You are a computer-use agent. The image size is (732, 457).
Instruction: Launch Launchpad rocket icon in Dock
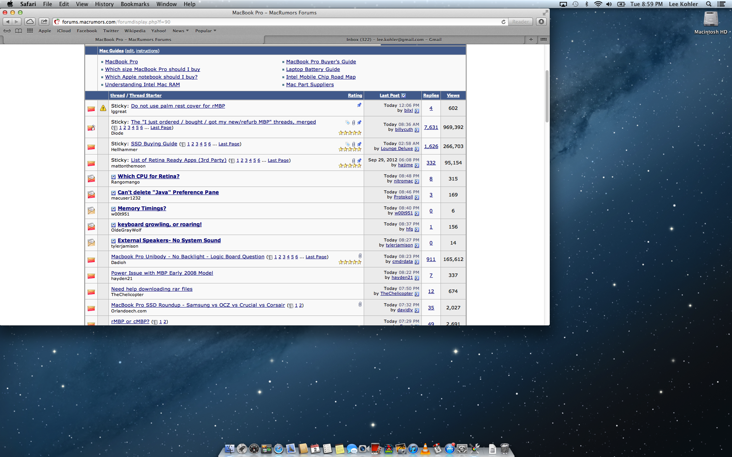coord(242,449)
